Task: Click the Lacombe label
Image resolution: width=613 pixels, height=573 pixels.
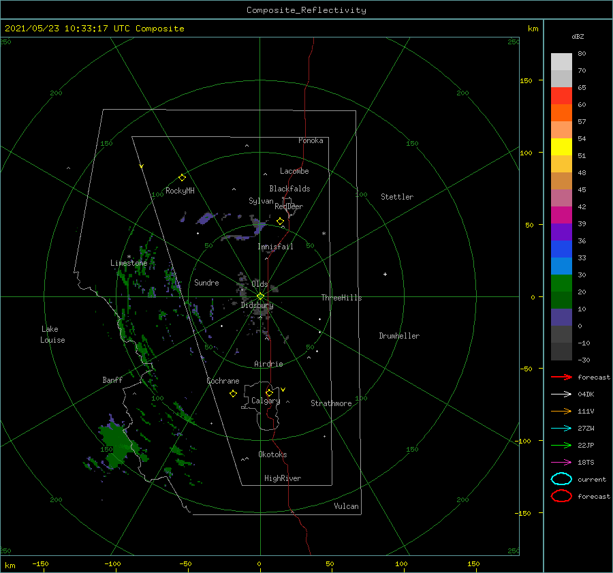Action: pyautogui.click(x=294, y=171)
